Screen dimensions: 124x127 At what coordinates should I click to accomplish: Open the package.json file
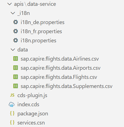click(33, 114)
